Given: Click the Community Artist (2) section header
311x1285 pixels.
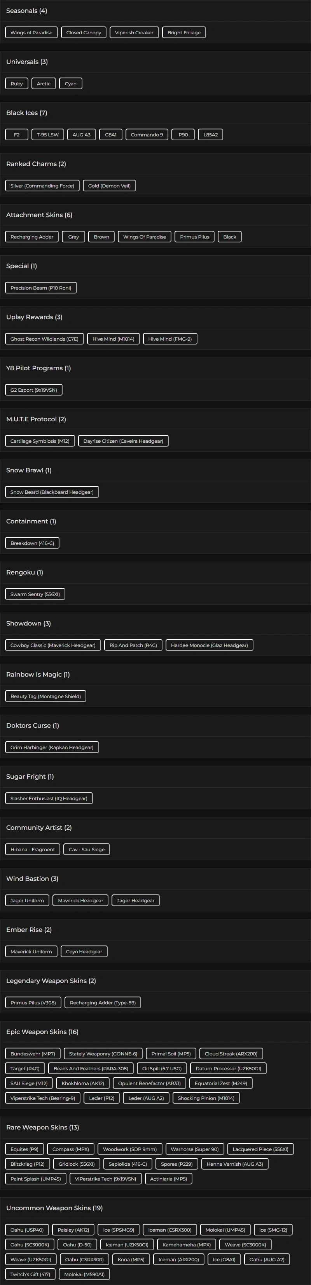Looking at the screenshot, I should (39, 827).
